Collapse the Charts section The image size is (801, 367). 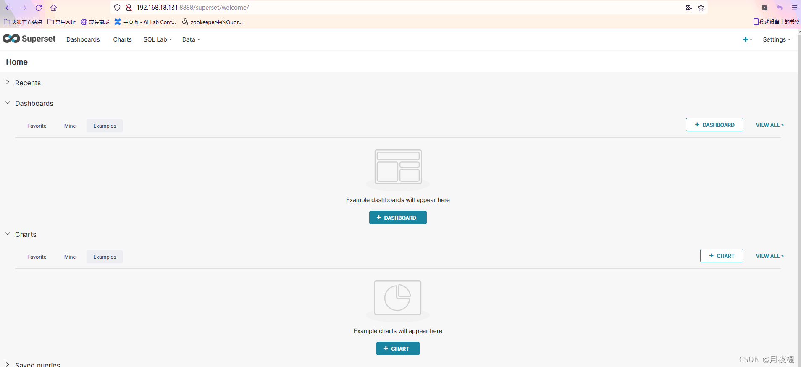point(8,234)
